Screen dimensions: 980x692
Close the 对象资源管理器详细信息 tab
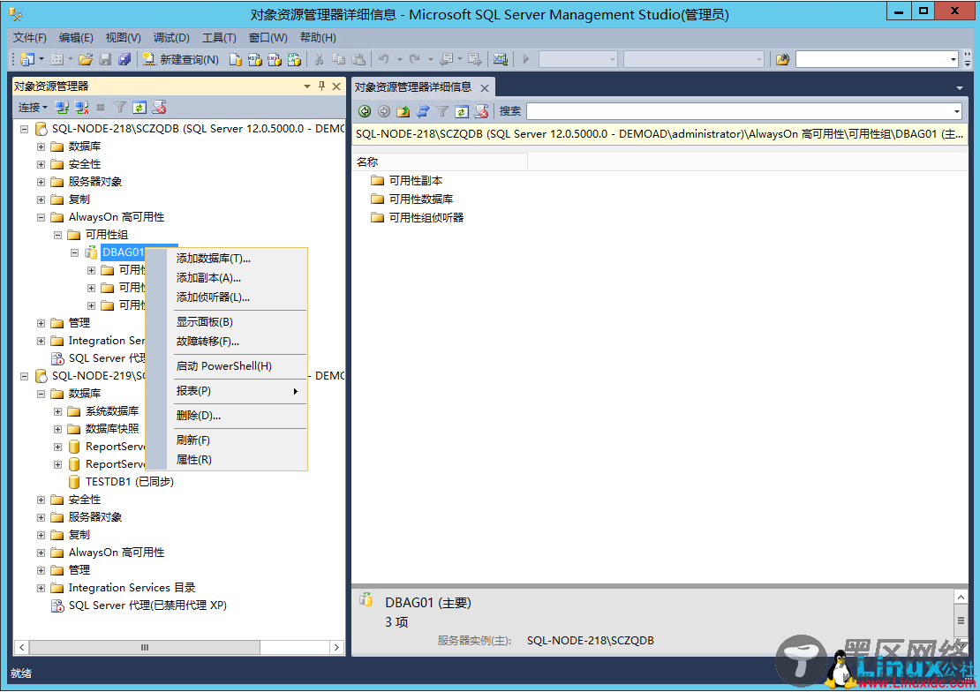(x=485, y=88)
